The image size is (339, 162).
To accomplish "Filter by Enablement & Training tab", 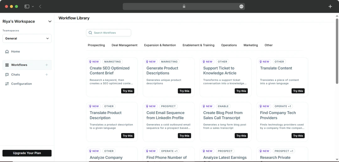I will [x=198, y=45].
